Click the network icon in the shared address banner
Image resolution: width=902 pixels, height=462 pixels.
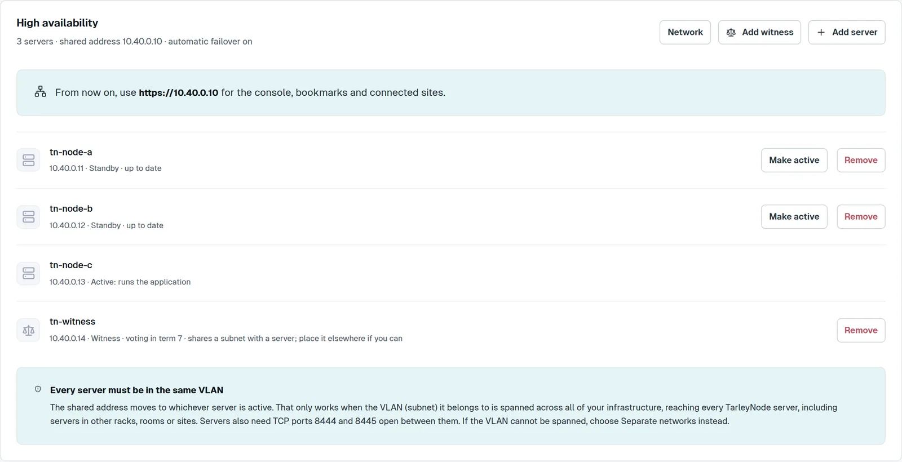41,92
